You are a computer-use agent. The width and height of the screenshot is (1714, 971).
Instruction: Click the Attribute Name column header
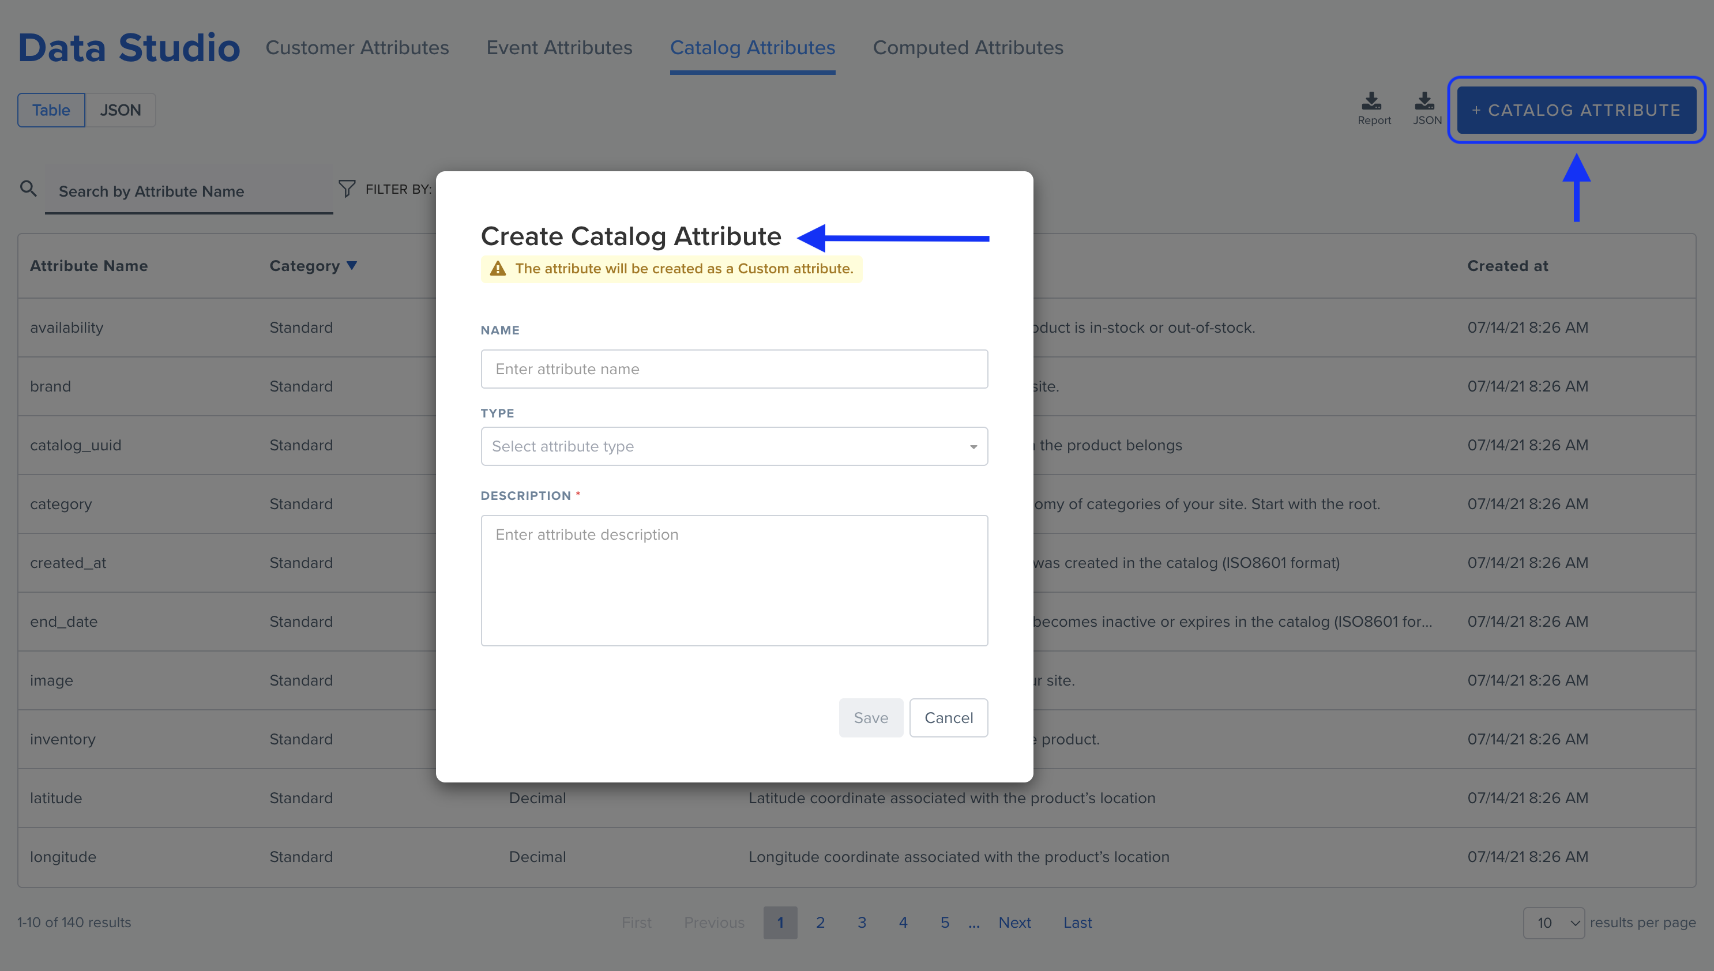[x=89, y=266]
